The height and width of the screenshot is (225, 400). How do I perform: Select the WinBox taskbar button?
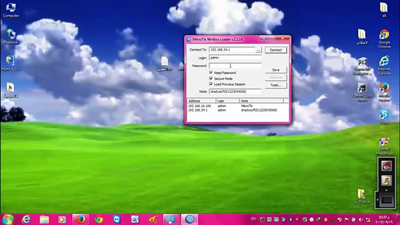tap(189, 219)
